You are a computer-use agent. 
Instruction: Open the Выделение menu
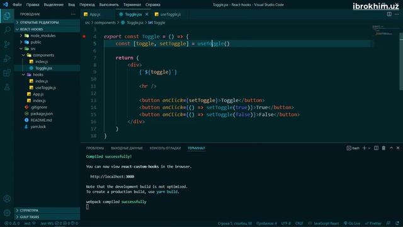[x=54, y=4]
